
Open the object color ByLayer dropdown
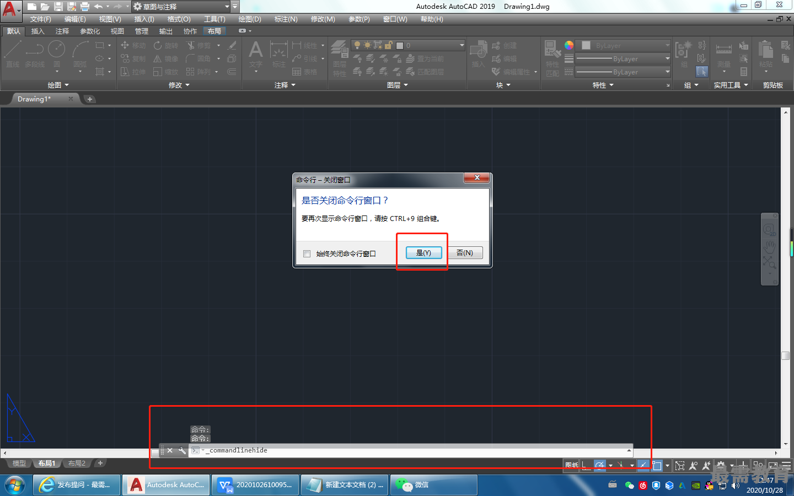click(x=624, y=45)
